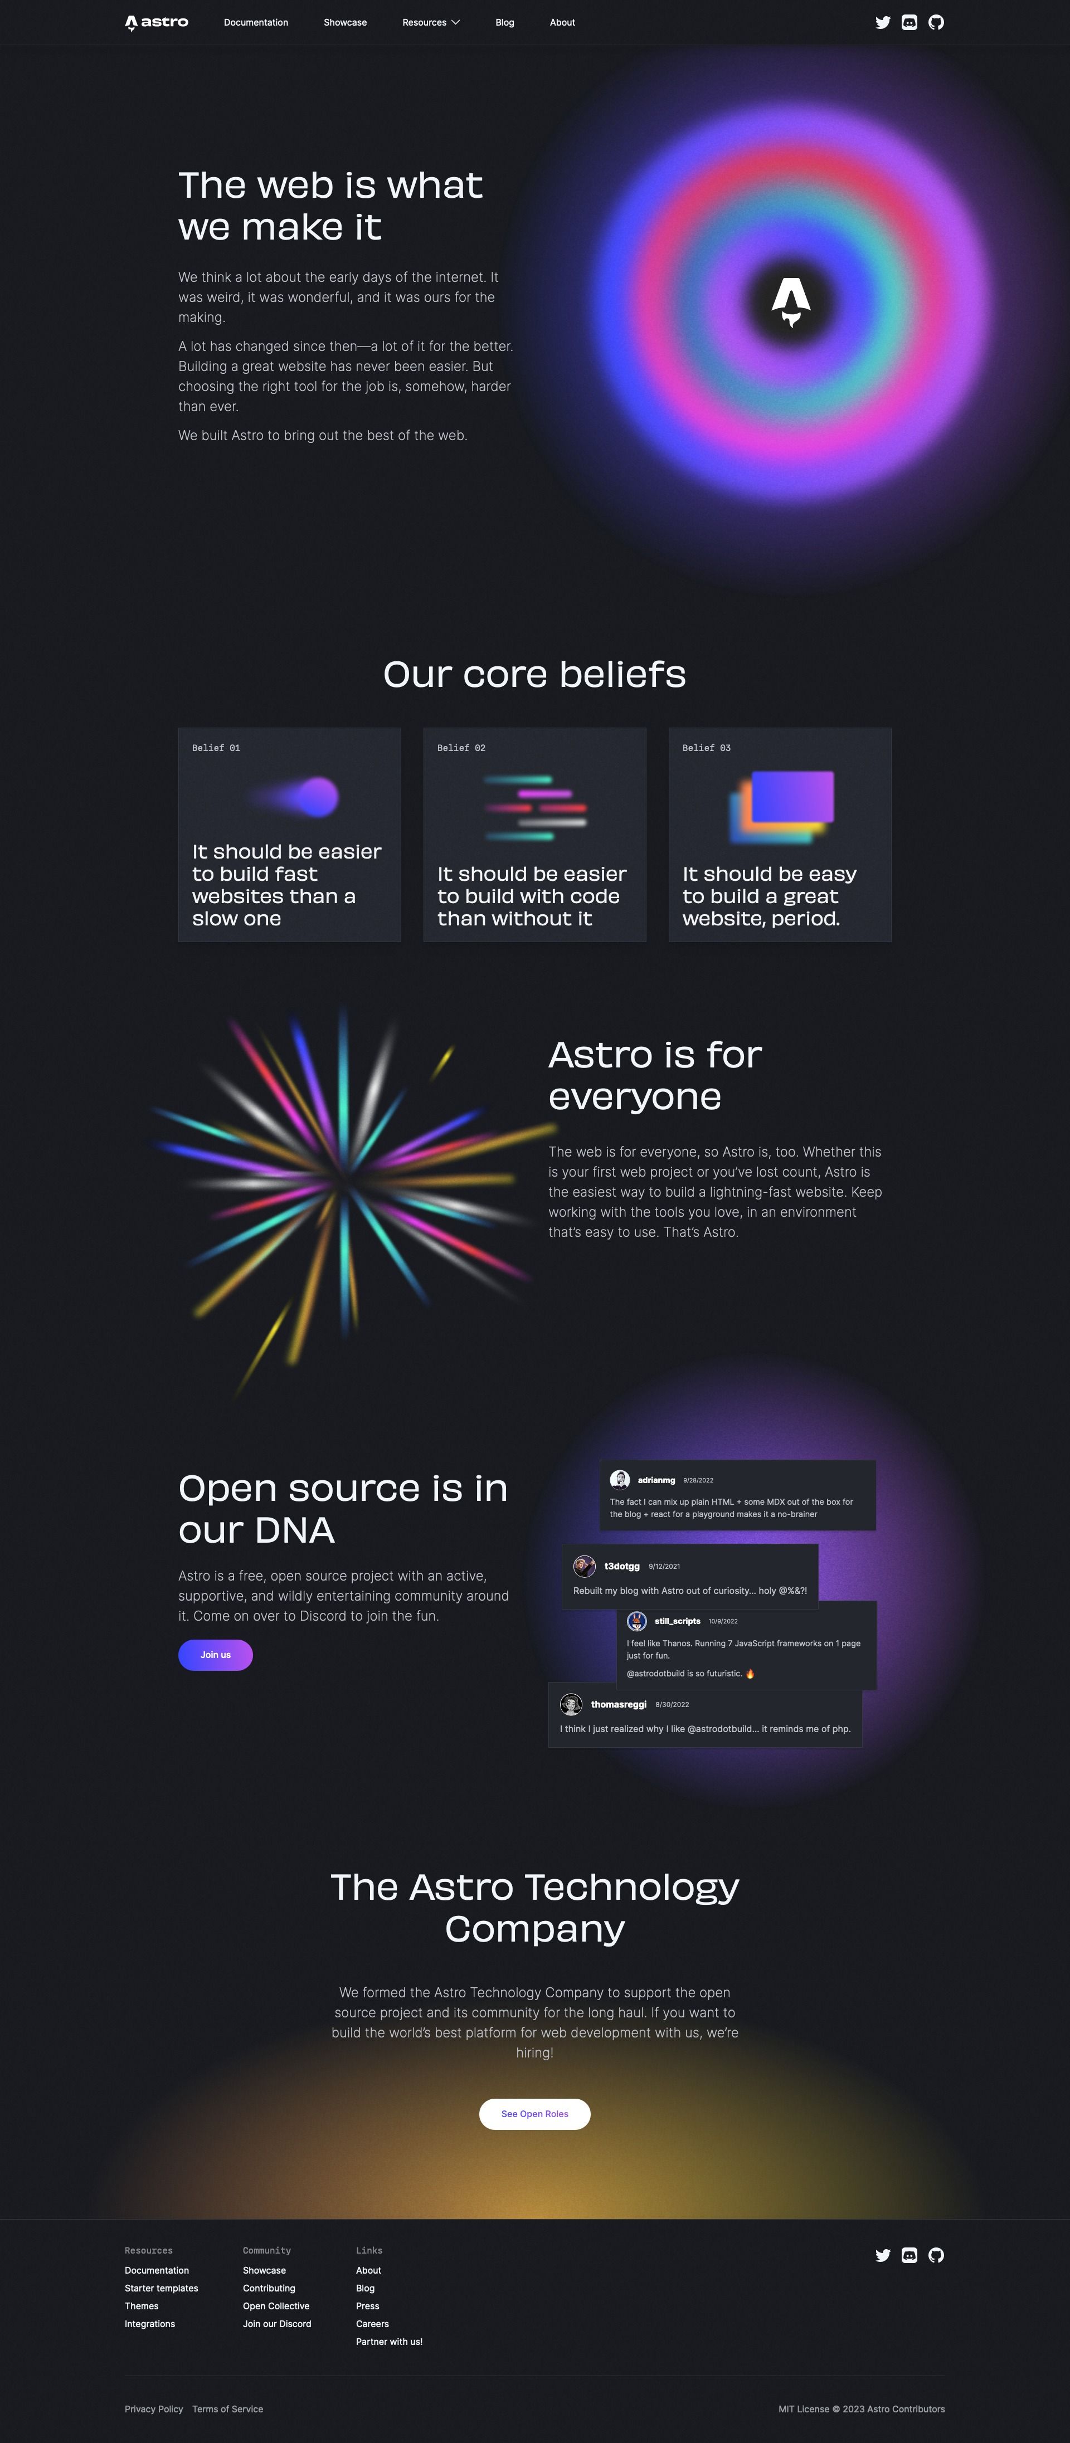Expand the Resources dropdown menu
This screenshot has height=2443, width=1070.
point(430,22)
